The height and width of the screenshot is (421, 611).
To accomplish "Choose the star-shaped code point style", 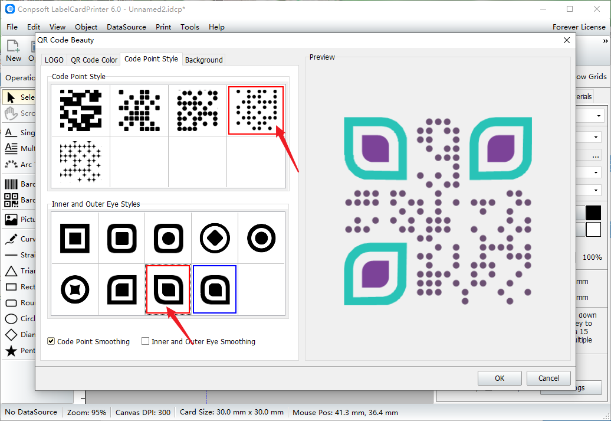I will click(81, 162).
